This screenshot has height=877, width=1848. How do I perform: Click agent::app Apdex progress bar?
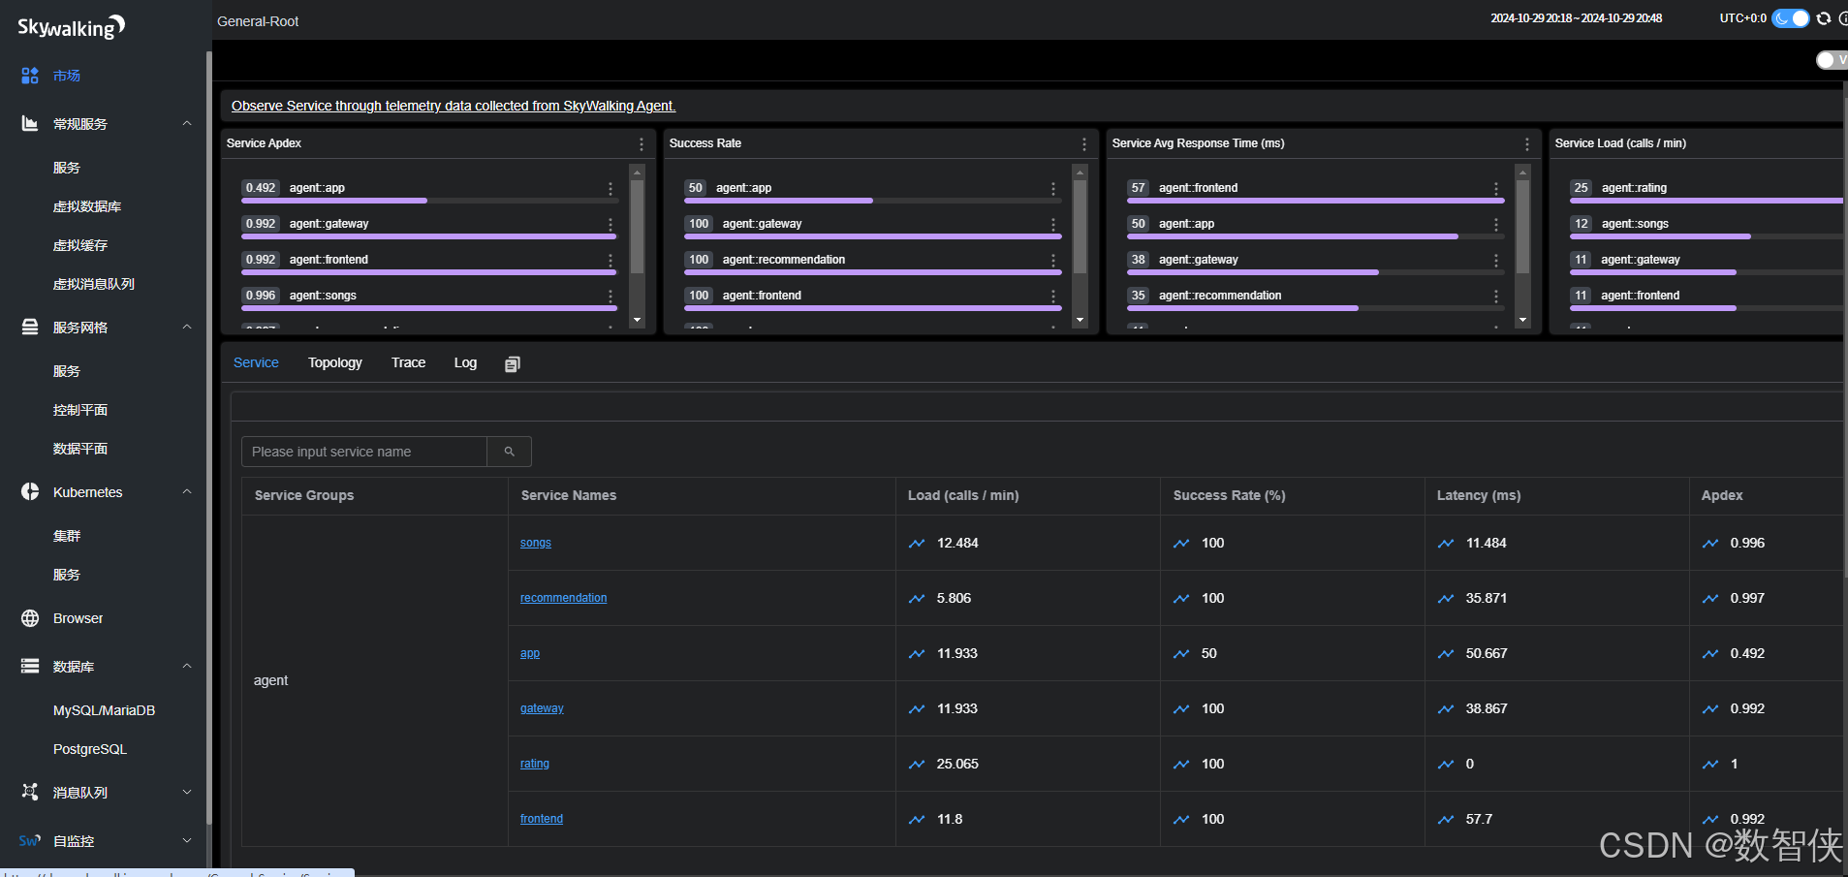[429, 201]
